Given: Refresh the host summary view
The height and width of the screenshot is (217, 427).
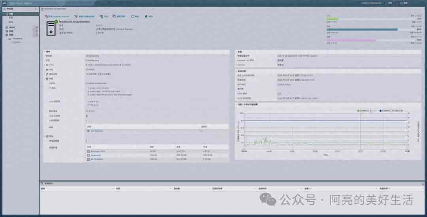Looking at the screenshot, I should (x=135, y=17).
